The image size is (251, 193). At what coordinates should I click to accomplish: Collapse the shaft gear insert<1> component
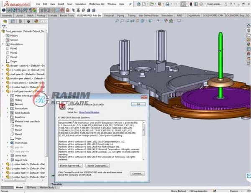pos(3,91)
